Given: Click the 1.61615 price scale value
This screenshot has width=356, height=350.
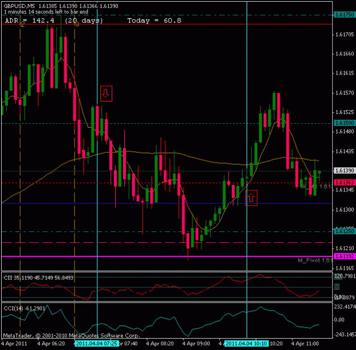Looking at the screenshot, I should tap(345, 73).
